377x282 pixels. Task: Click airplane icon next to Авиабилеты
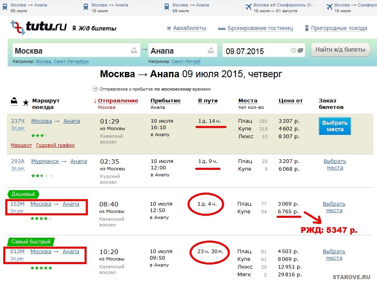(x=169, y=28)
